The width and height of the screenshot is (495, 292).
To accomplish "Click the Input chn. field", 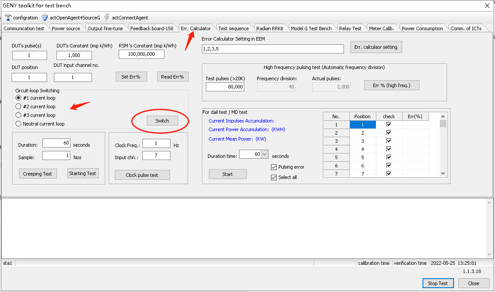I will 156,155.
